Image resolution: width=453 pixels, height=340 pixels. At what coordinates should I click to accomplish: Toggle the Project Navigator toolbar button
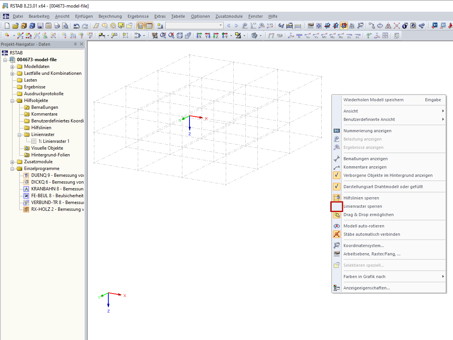pyautogui.click(x=140, y=26)
